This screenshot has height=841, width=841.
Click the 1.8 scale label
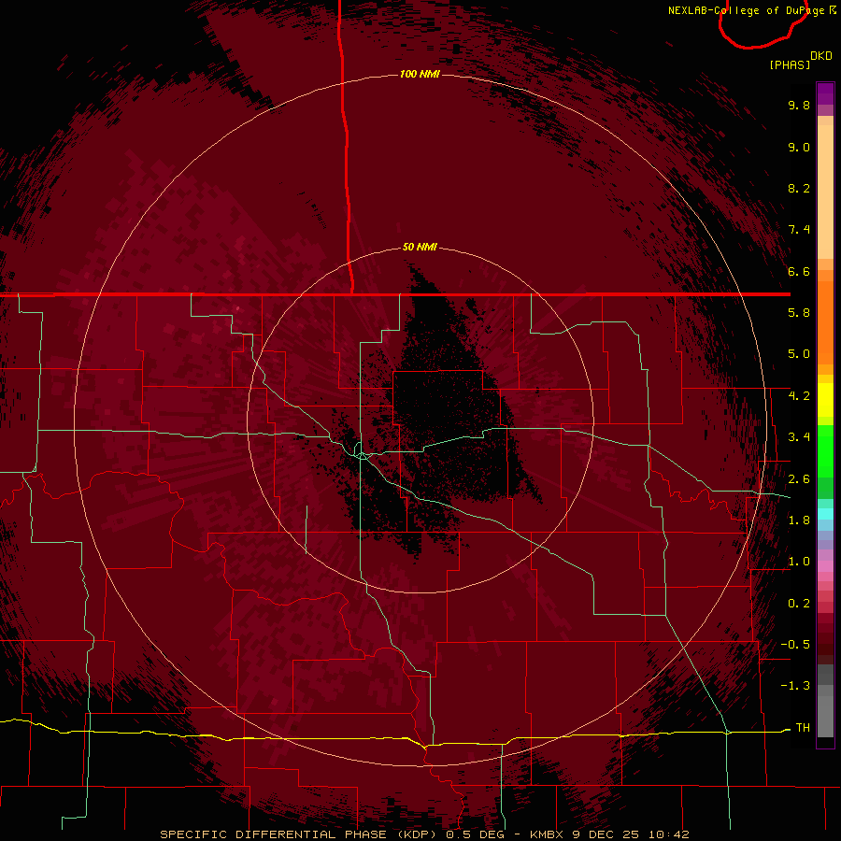[799, 520]
